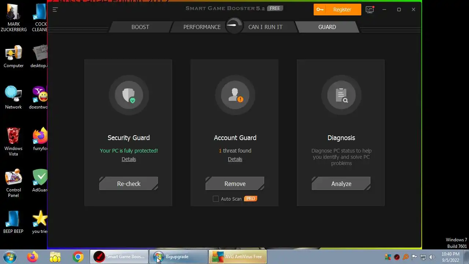This screenshot has height=264, width=469.
Task: Select the Control Panel desktop icon
Action: pos(14,183)
